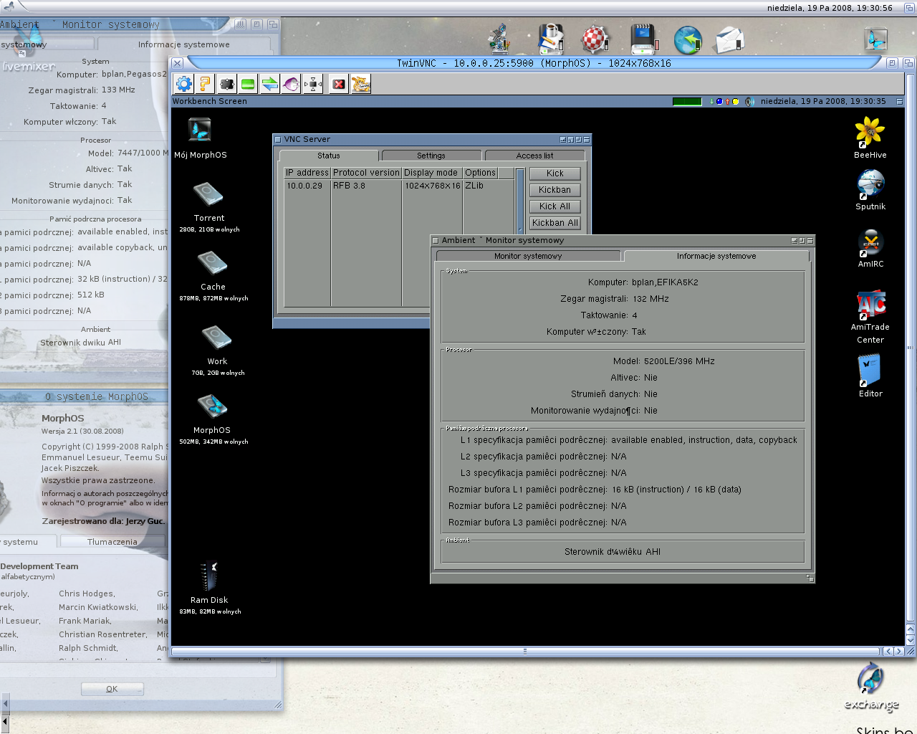
Task: Click Sterownik dźwięku AHI entry in front window
Action: (x=613, y=552)
